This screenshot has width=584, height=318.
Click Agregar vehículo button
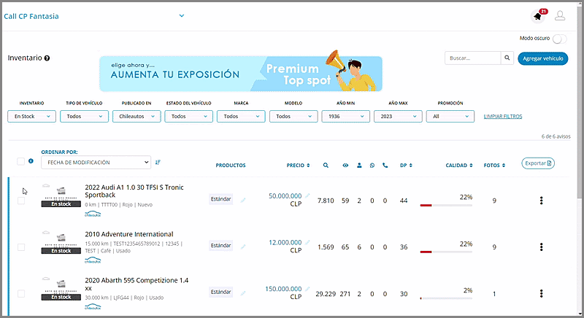[x=542, y=58]
